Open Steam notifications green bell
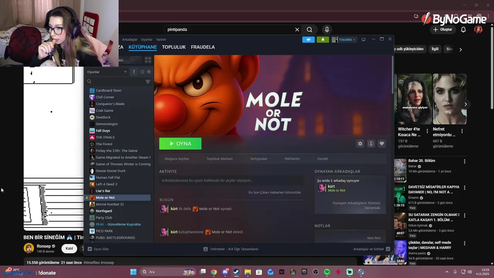This screenshot has height=278, width=494. click(323, 39)
